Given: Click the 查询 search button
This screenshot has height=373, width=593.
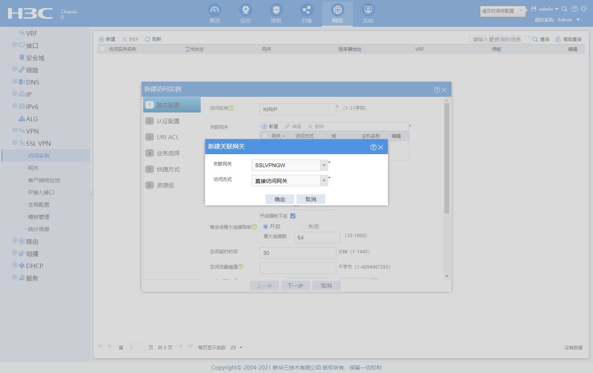Looking at the screenshot, I should click(x=541, y=39).
